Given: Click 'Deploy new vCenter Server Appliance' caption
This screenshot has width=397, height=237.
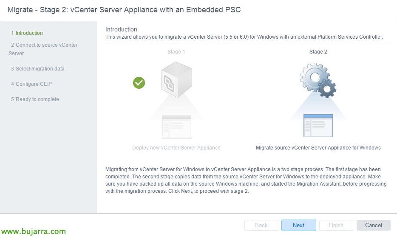Looking at the screenshot, I should coord(176,148).
